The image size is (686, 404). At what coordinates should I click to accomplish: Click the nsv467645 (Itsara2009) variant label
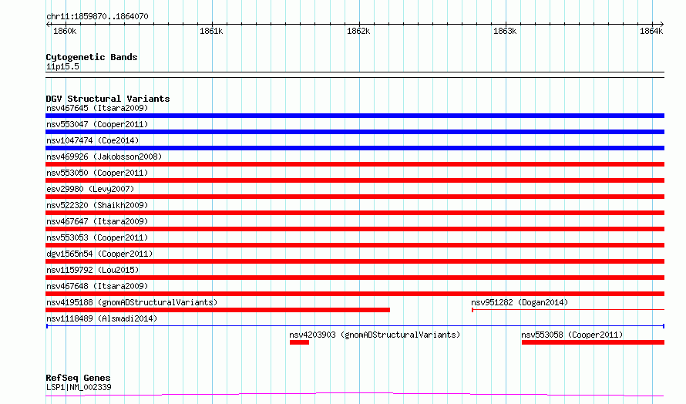click(97, 108)
